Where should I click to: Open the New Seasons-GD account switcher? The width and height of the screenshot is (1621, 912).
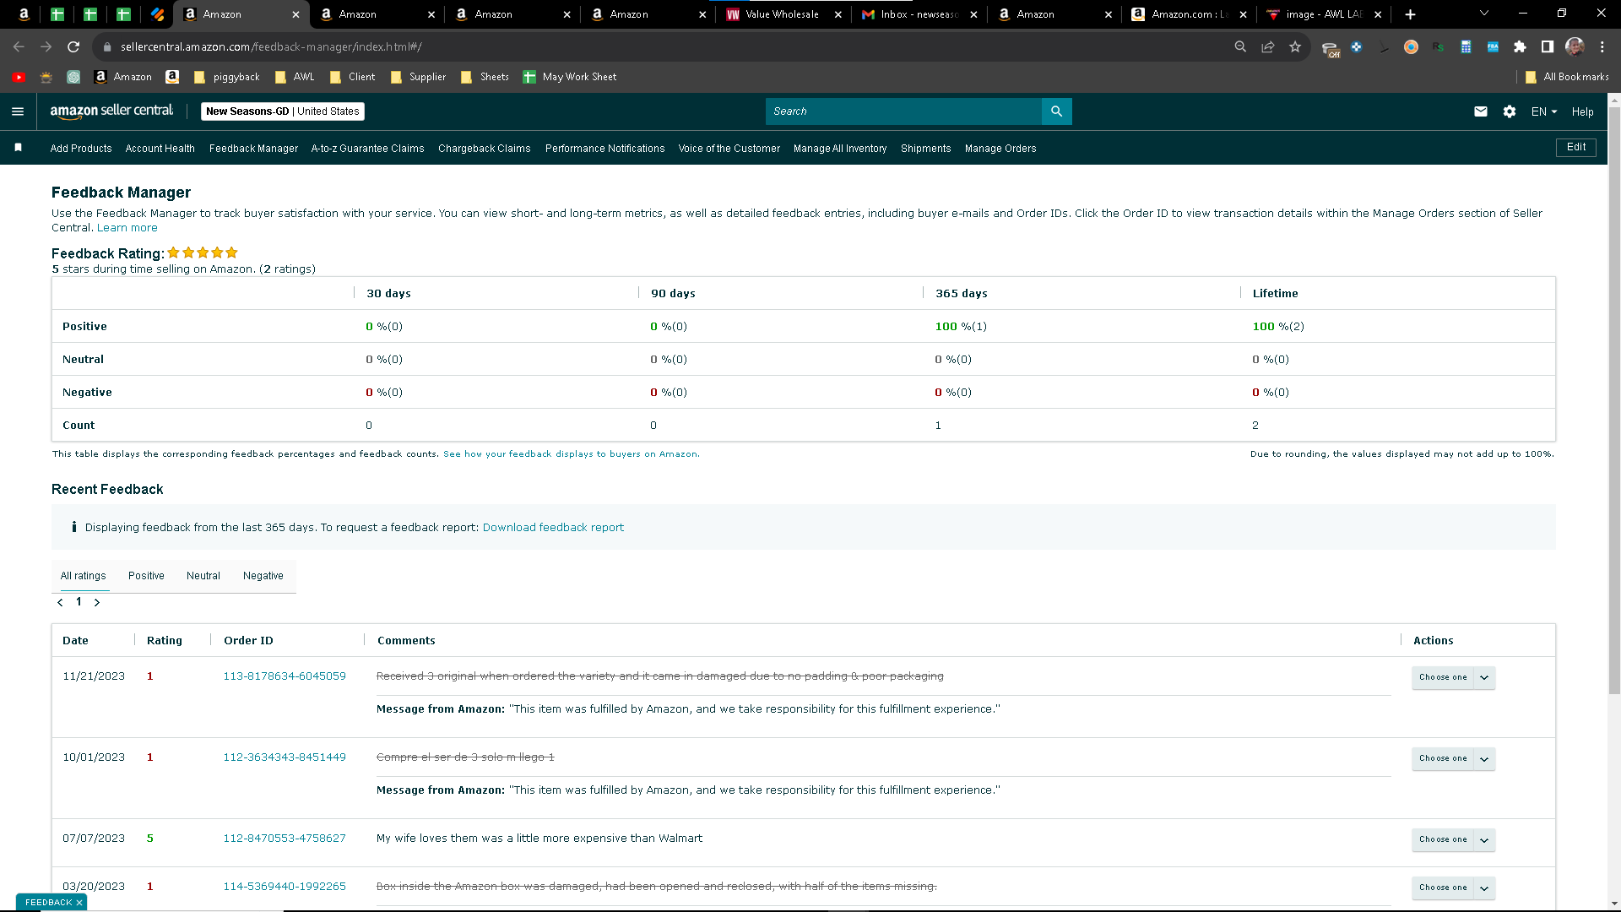[283, 111]
